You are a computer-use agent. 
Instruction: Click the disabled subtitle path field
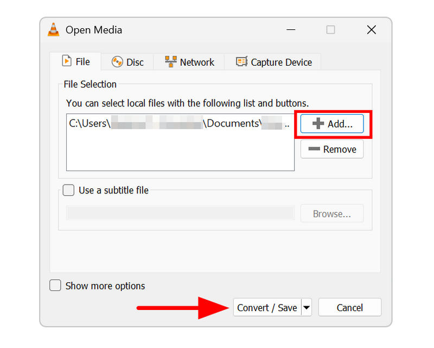[x=181, y=213]
